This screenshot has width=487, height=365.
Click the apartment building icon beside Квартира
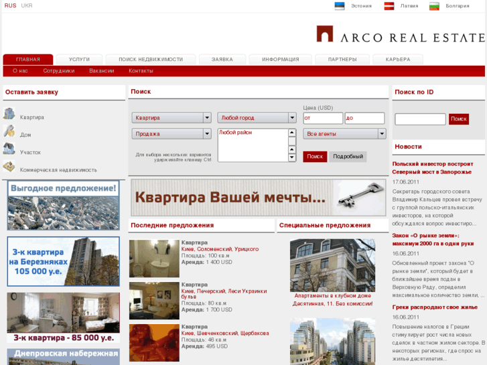[x=9, y=113]
